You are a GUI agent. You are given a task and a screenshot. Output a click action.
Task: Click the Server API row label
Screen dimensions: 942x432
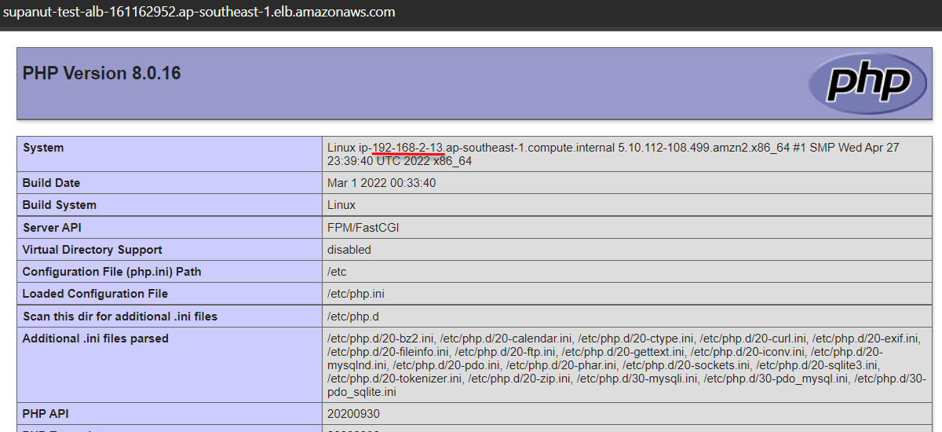[x=52, y=228]
